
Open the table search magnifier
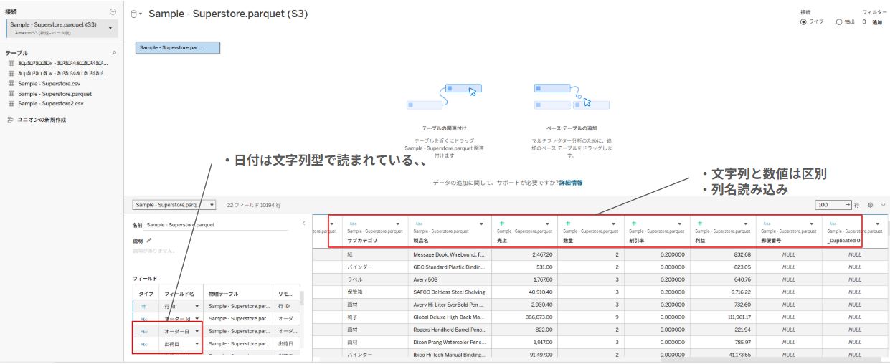click(x=113, y=53)
